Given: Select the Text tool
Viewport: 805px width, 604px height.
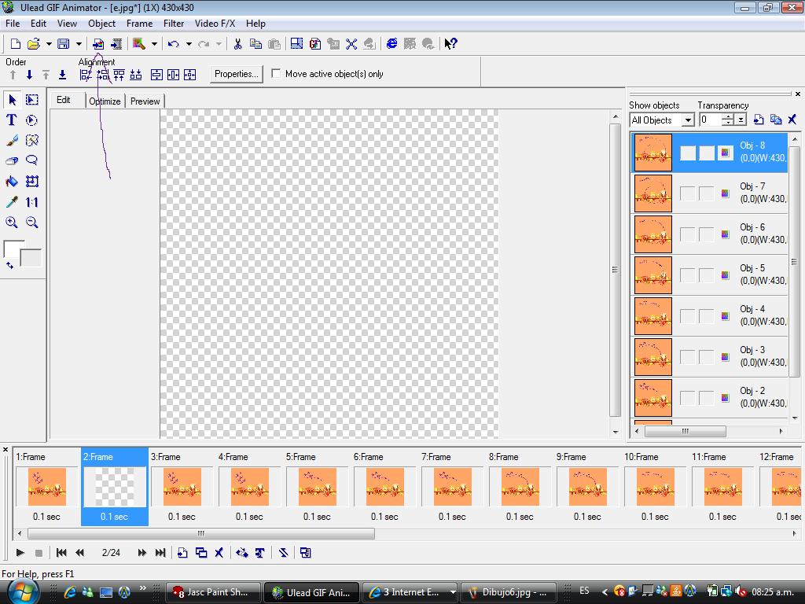Looking at the screenshot, I should (11, 120).
